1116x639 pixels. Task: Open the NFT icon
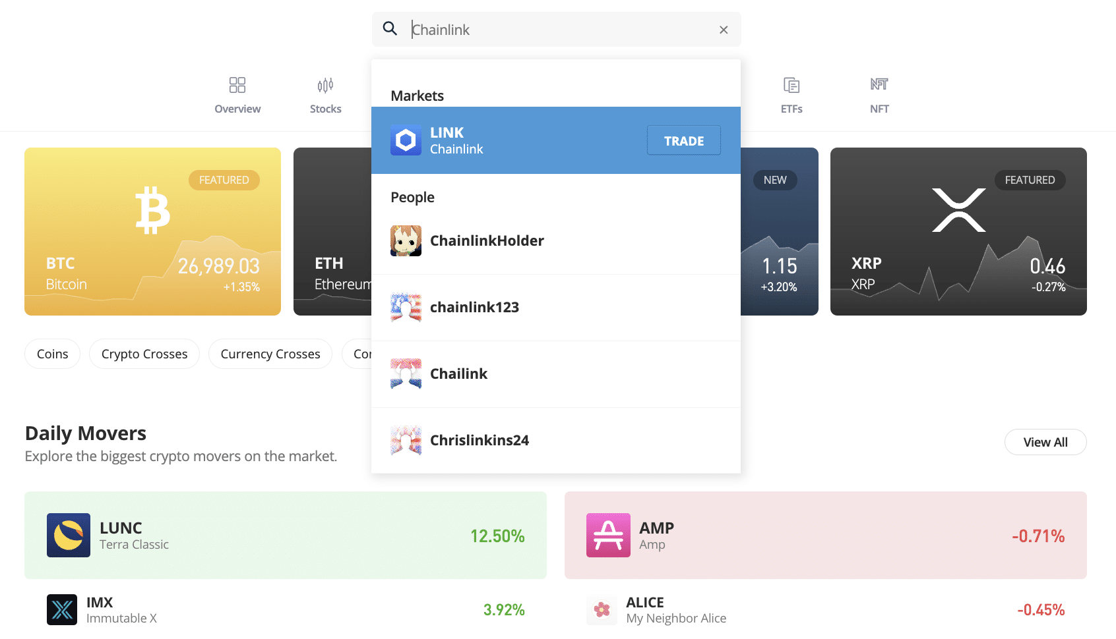pos(879,84)
